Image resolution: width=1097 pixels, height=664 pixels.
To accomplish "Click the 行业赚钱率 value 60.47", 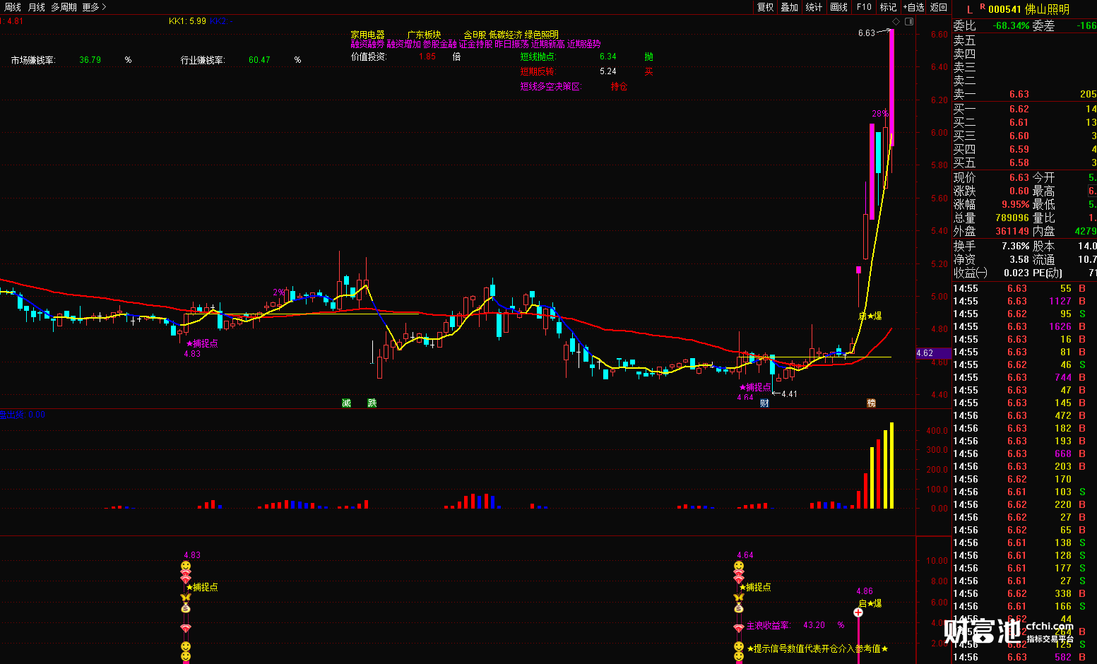I will (x=259, y=60).
